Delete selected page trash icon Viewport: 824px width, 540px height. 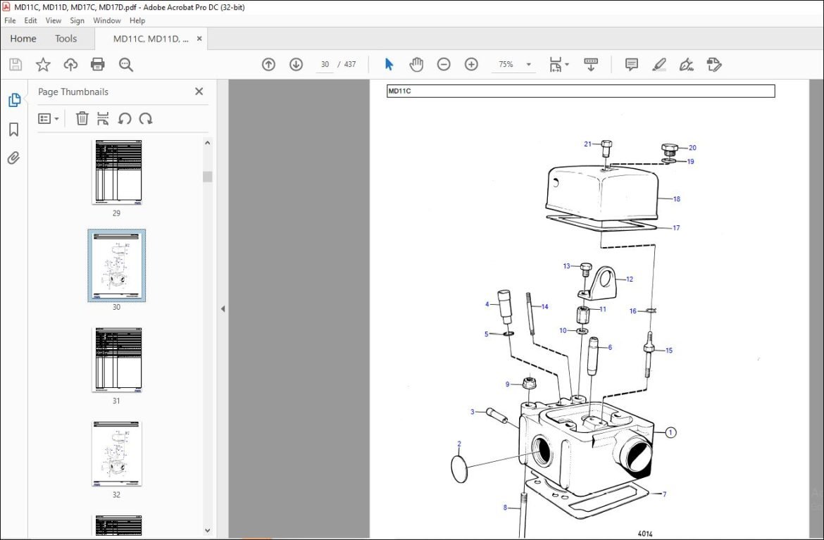[82, 118]
